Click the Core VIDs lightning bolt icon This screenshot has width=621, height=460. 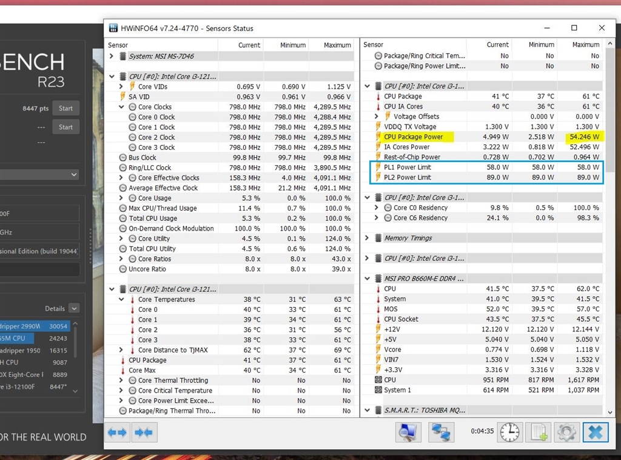pyautogui.click(x=132, y=86)
